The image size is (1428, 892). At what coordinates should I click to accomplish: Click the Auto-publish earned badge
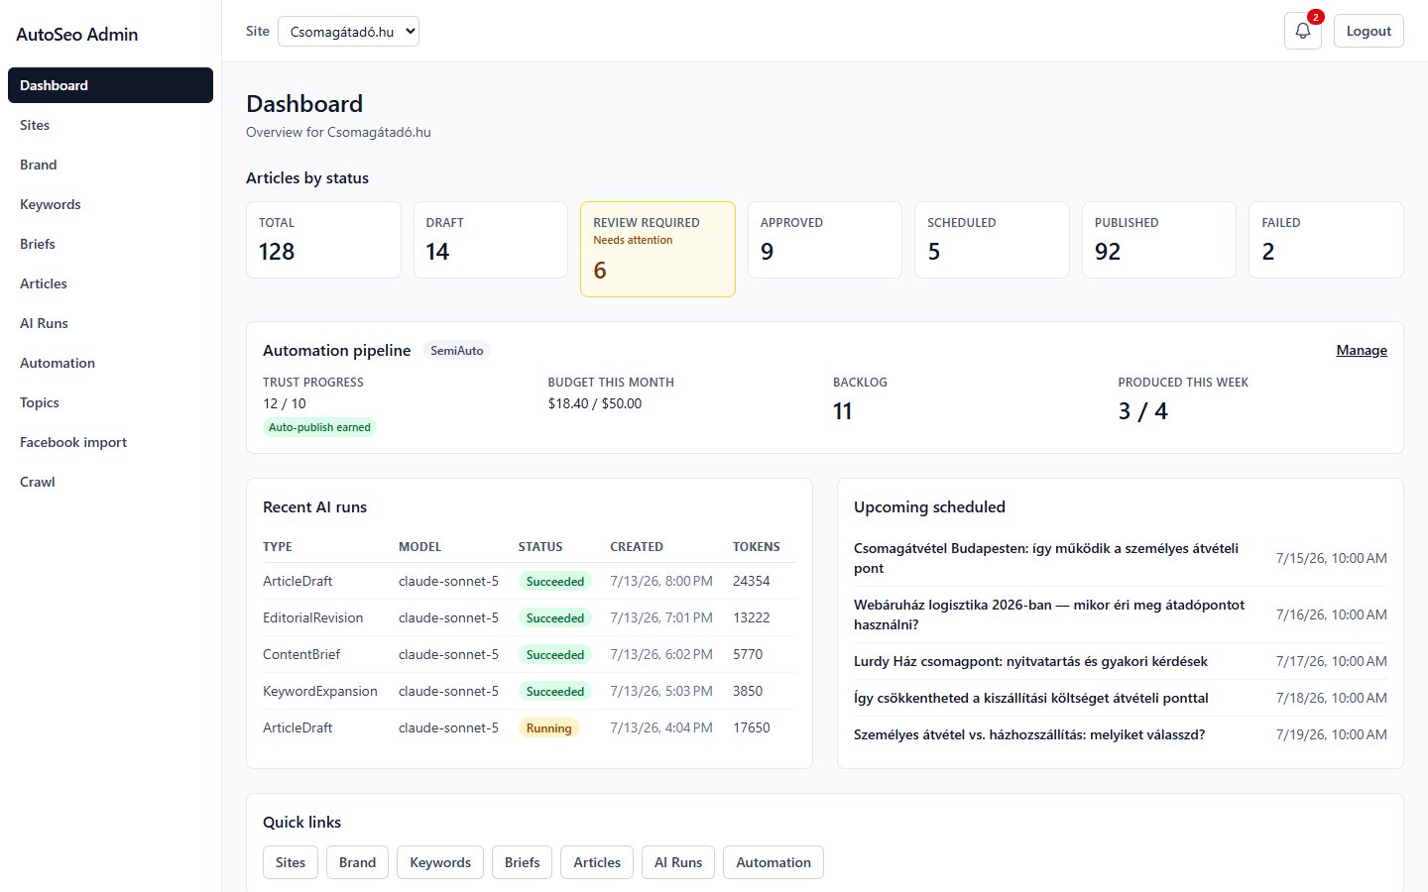(x=319, y=427)
